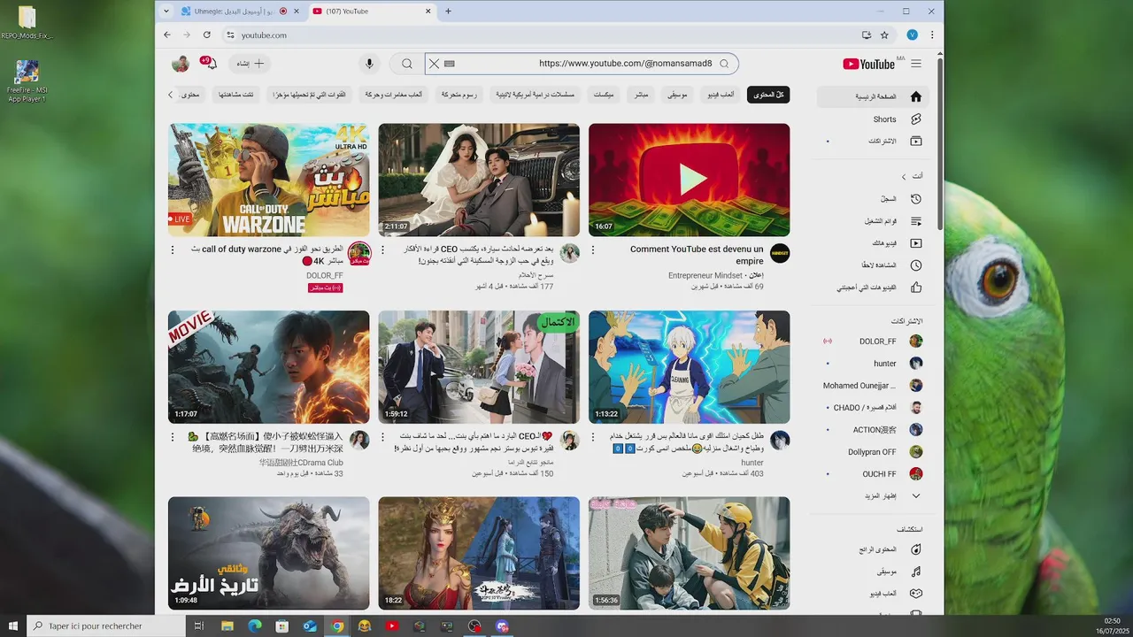Open Windows Start menu

(x=13, y=625)
